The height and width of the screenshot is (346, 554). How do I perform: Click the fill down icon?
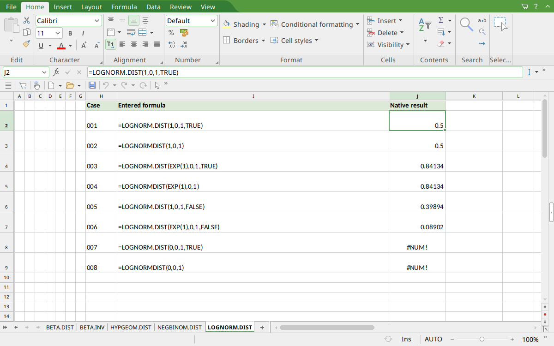(441, 32)
